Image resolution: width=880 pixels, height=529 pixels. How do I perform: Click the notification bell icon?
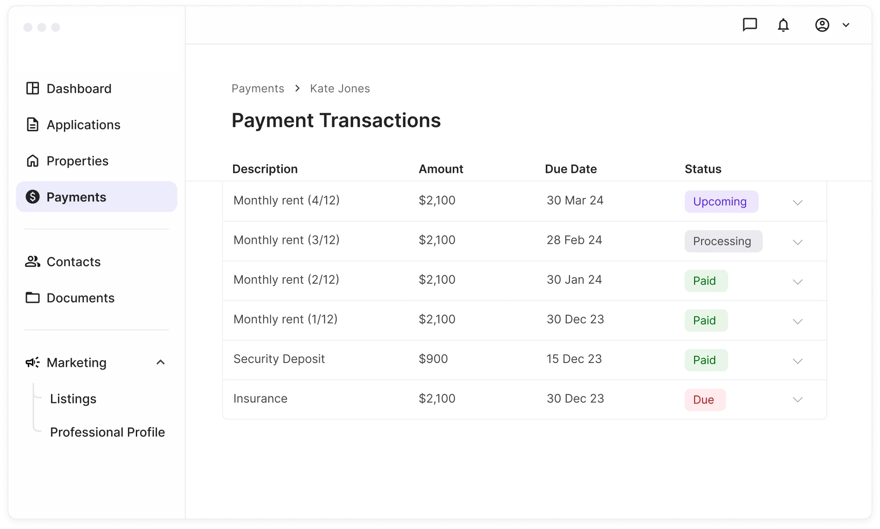784,25
